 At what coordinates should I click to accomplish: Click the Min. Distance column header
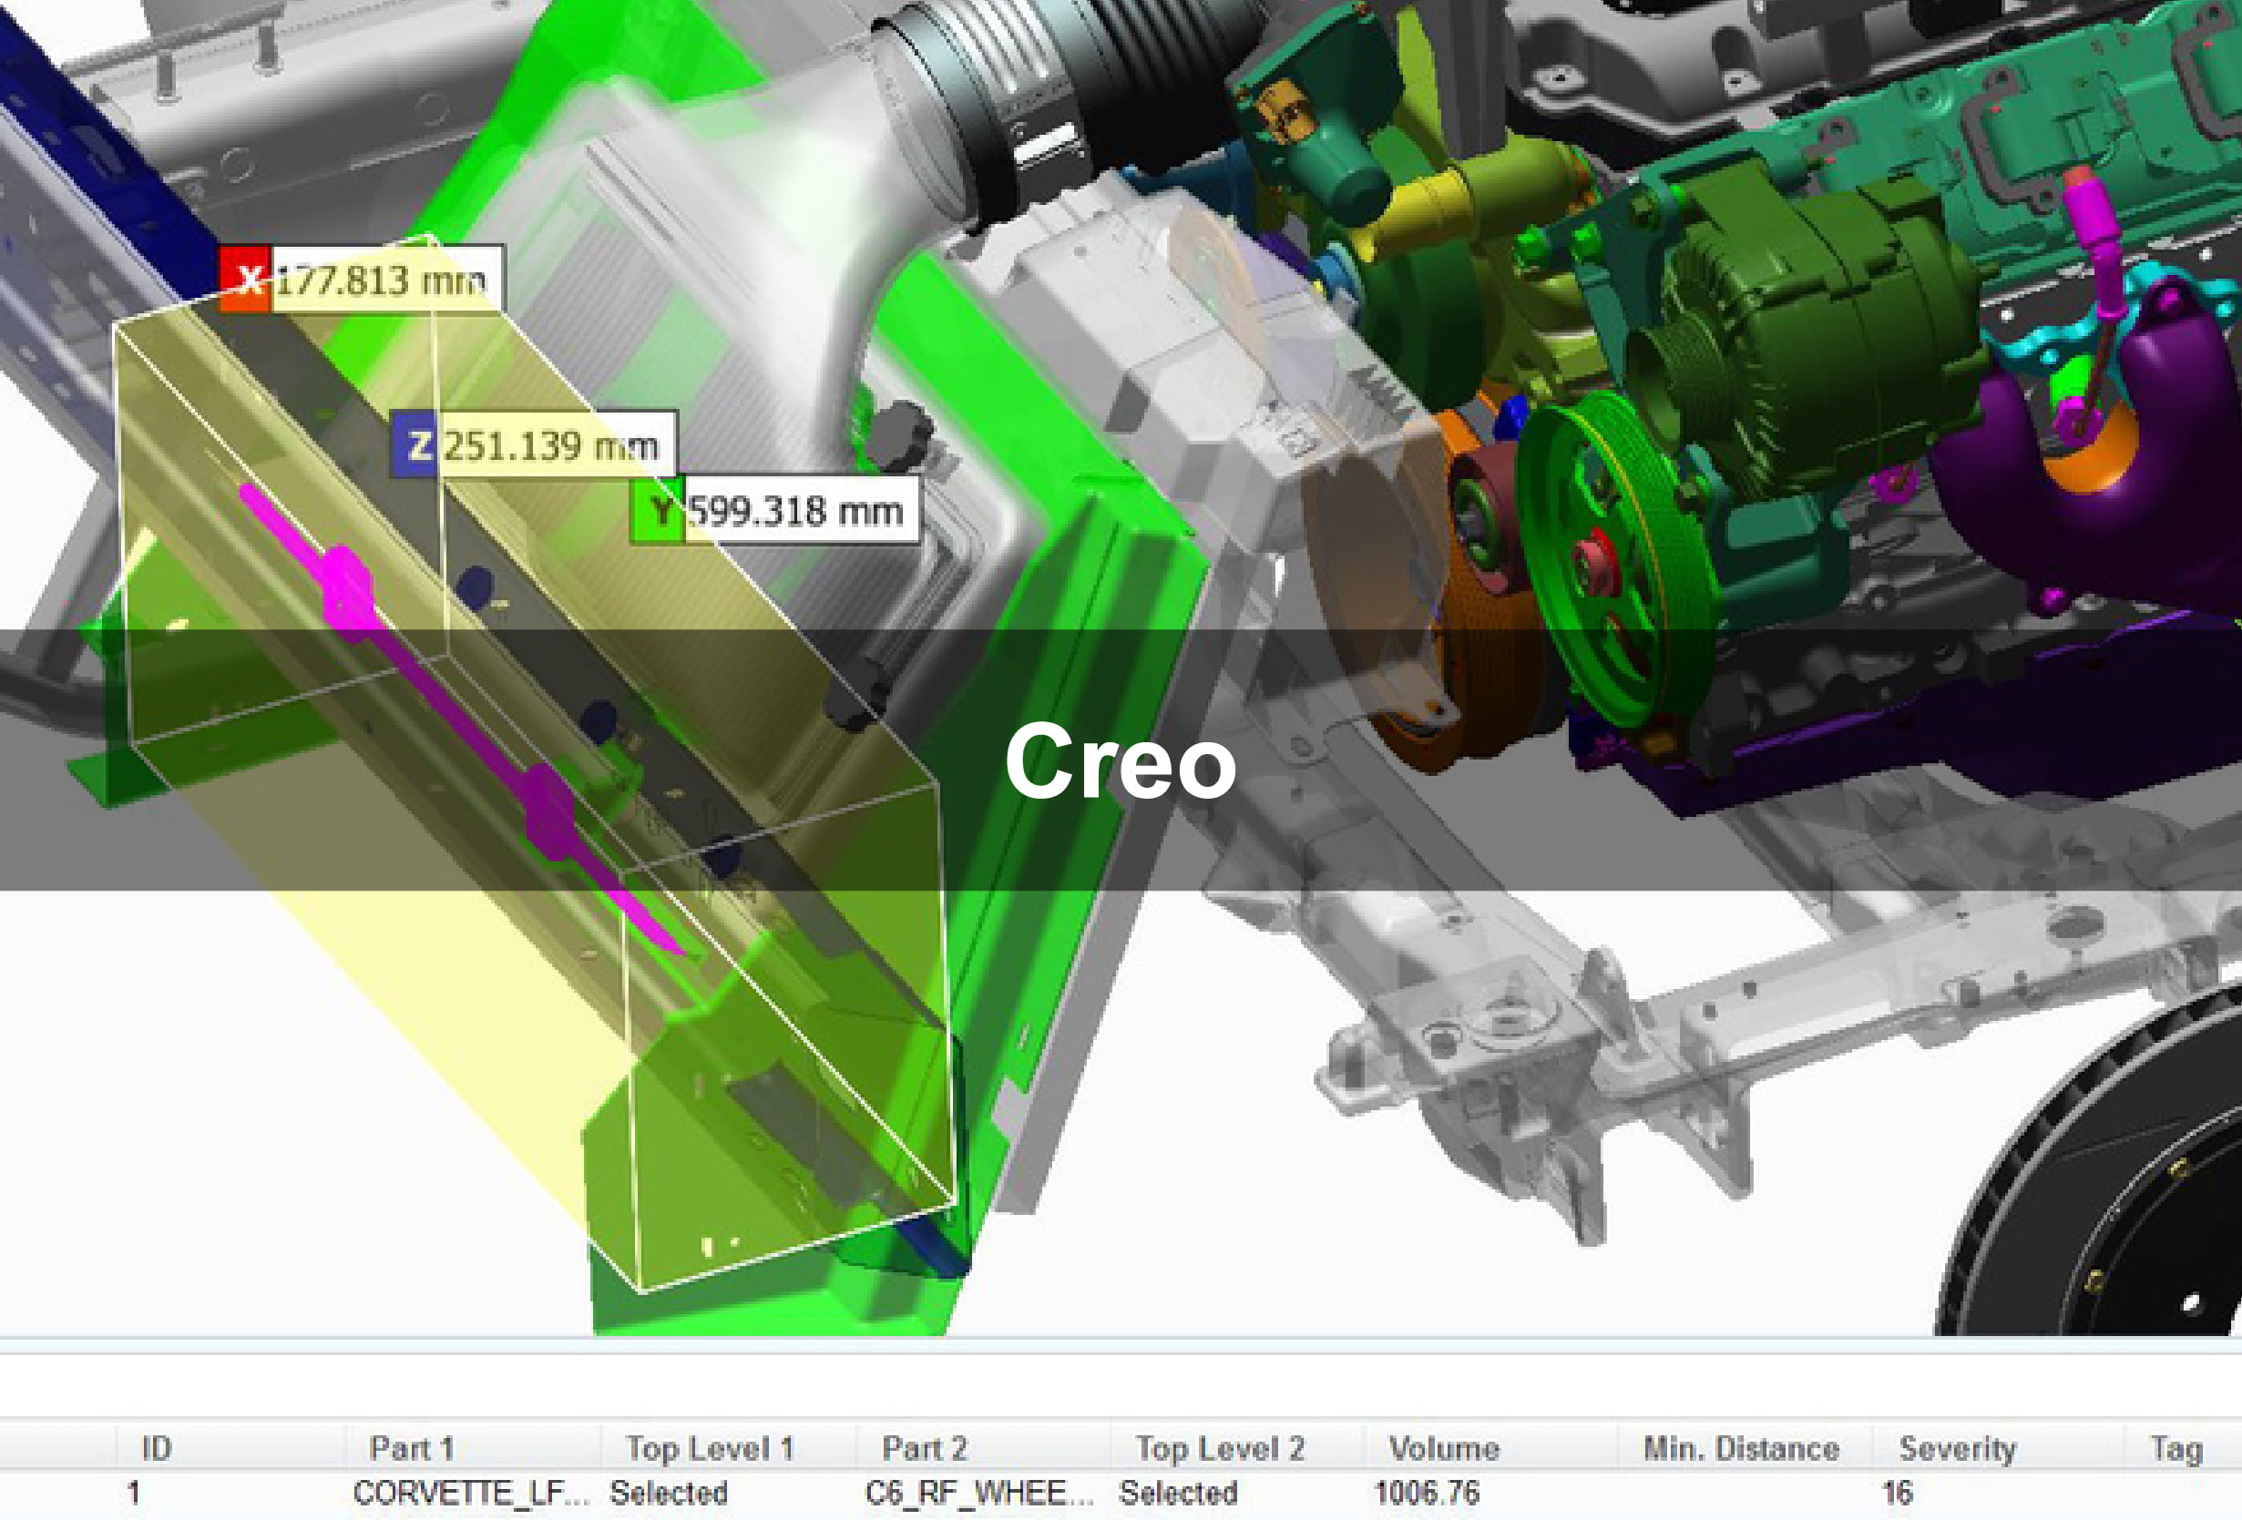click(x=1741, y=1449)
